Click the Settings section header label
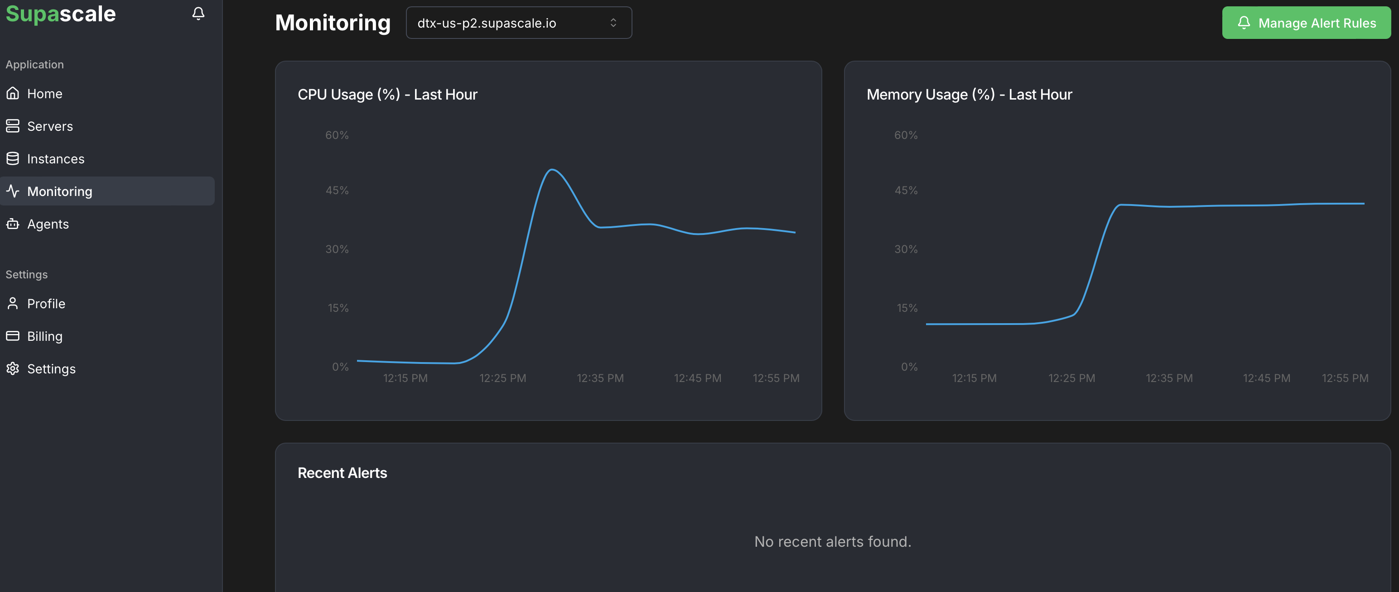 (27, 274)
